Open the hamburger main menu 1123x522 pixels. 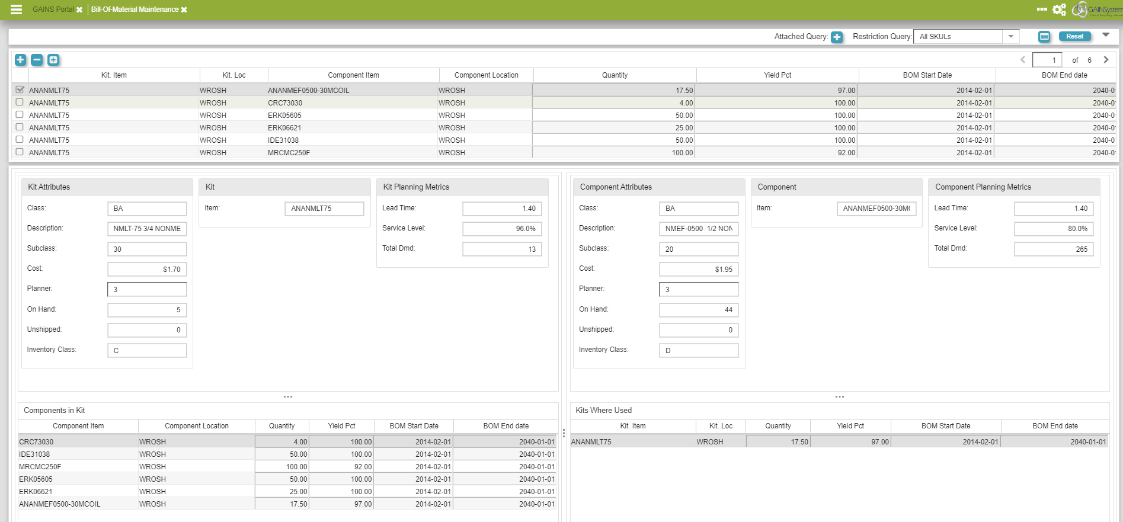coord(16,9)
